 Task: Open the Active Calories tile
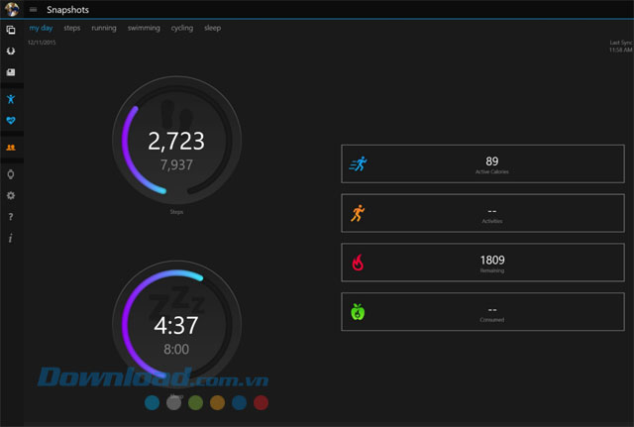[x=483, y=164]
